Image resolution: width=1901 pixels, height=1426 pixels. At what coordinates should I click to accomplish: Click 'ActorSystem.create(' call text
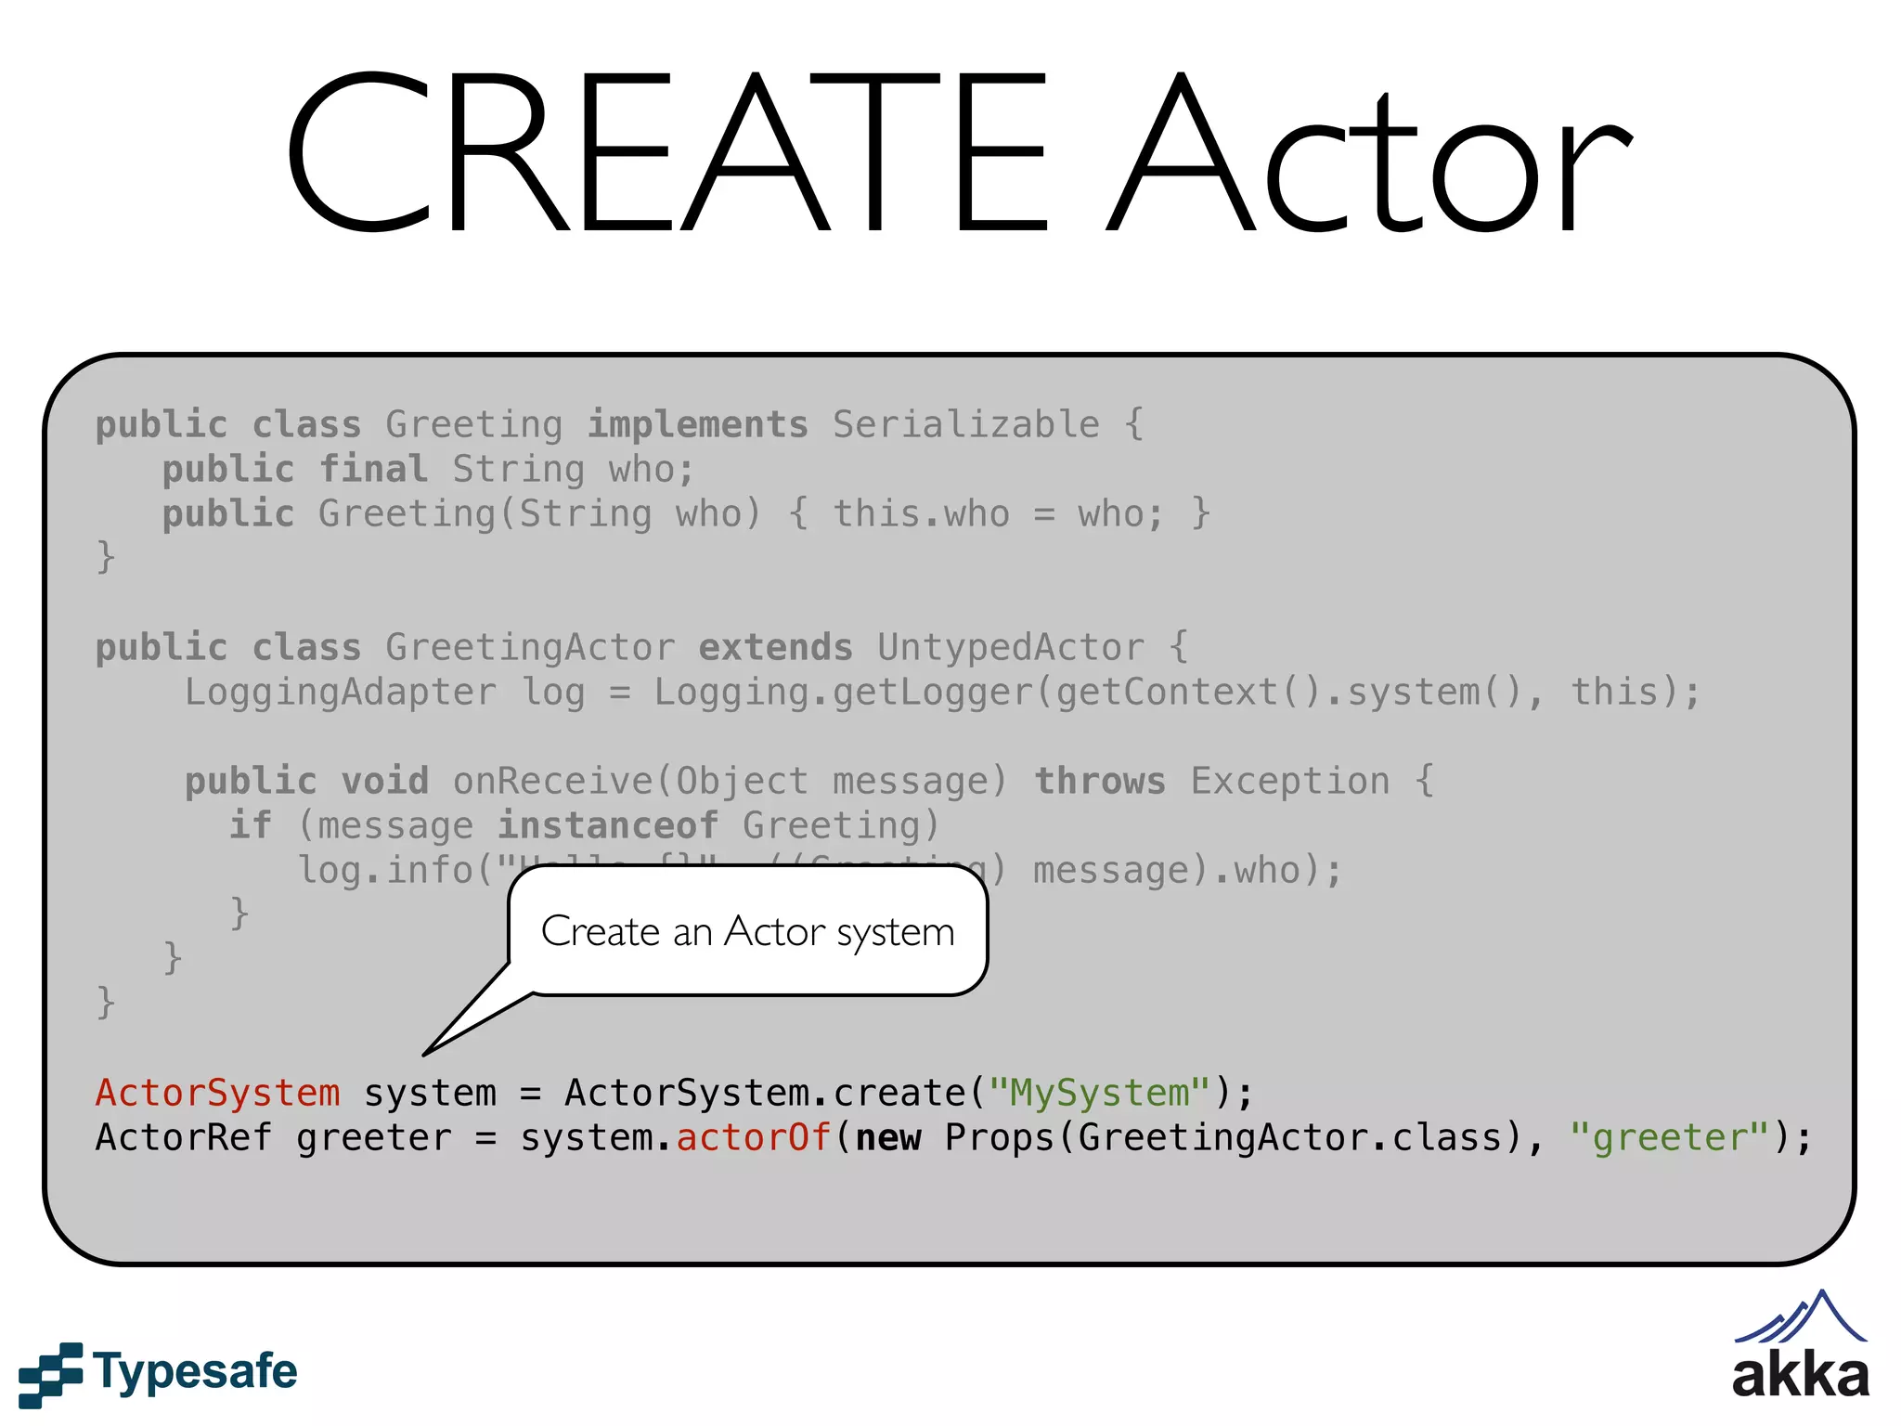[x=775, y=1093]
